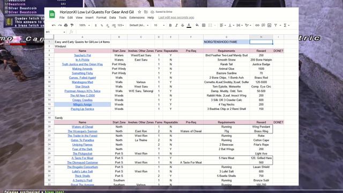Open the vertical align dropdown
Image resolution: width=343 pixels, height=193 pixels.
[231, 25]
